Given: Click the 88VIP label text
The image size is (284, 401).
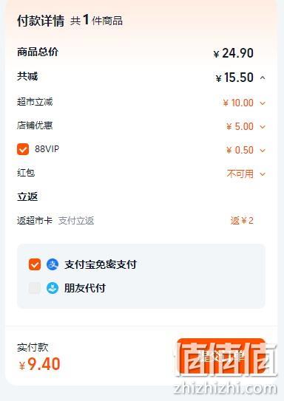Looking at the screenshot, I should pyautogui.click(x=47, y=149).
